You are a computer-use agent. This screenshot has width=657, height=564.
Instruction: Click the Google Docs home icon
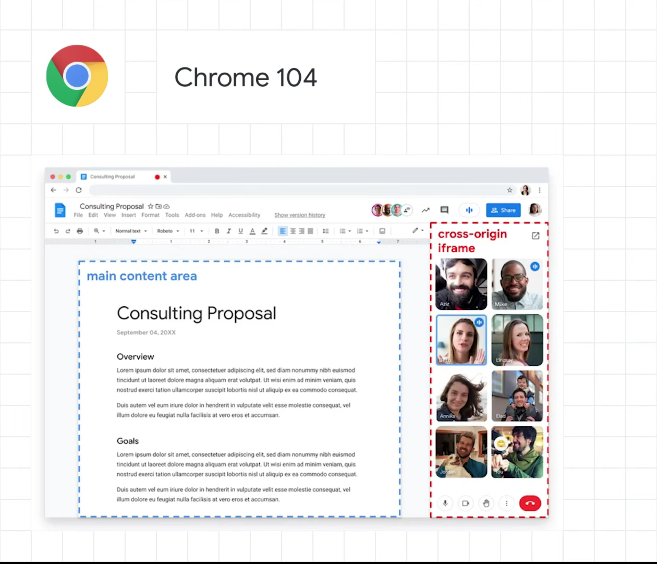coord(60,210)
